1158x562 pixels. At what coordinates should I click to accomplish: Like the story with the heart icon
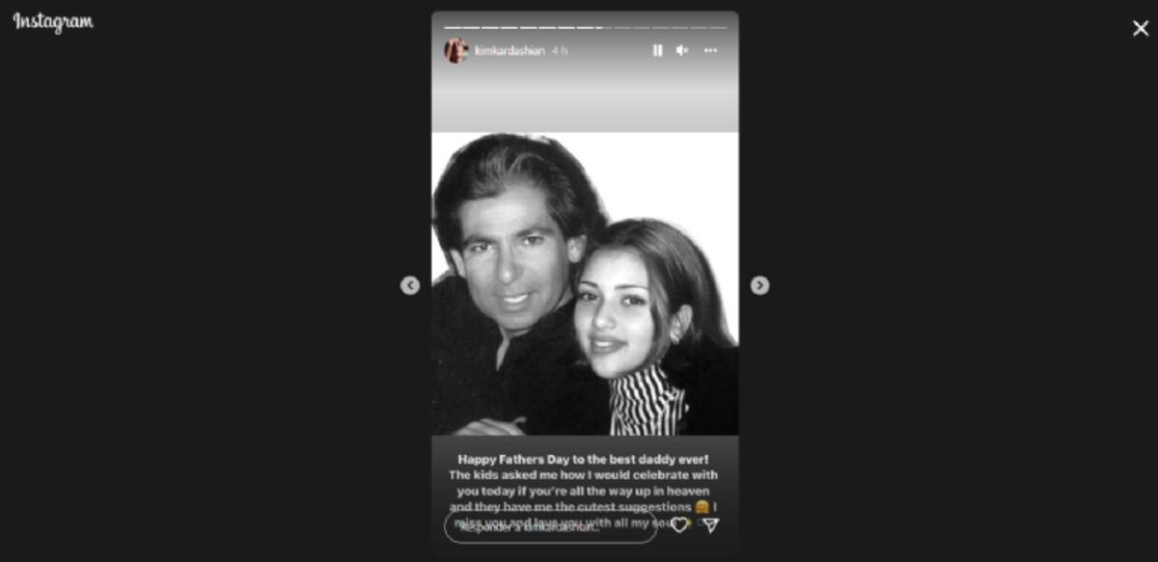(x=679, y=525)
